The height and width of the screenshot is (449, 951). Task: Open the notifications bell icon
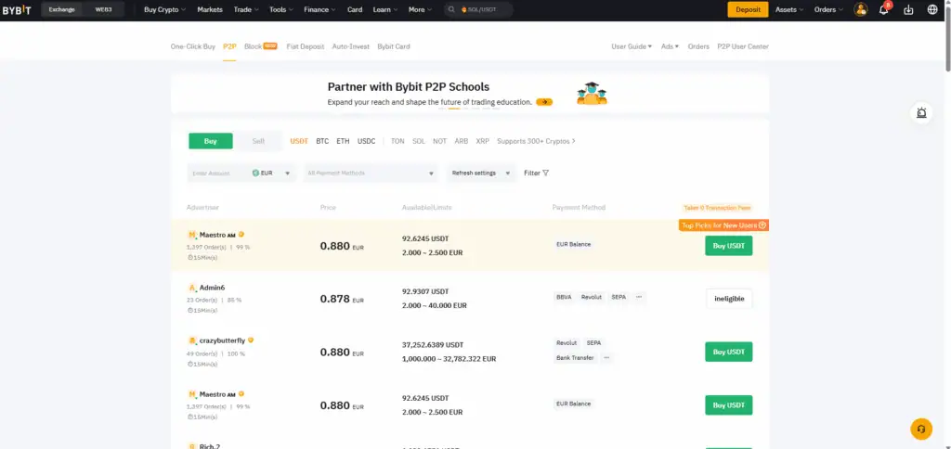[x=884, y=9]
